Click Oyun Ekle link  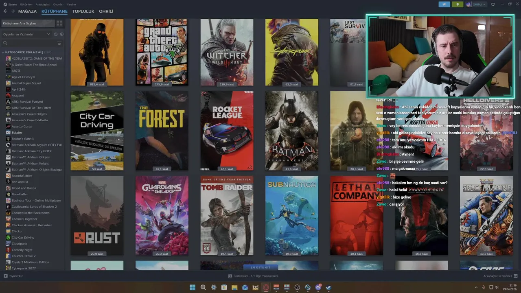16,276
